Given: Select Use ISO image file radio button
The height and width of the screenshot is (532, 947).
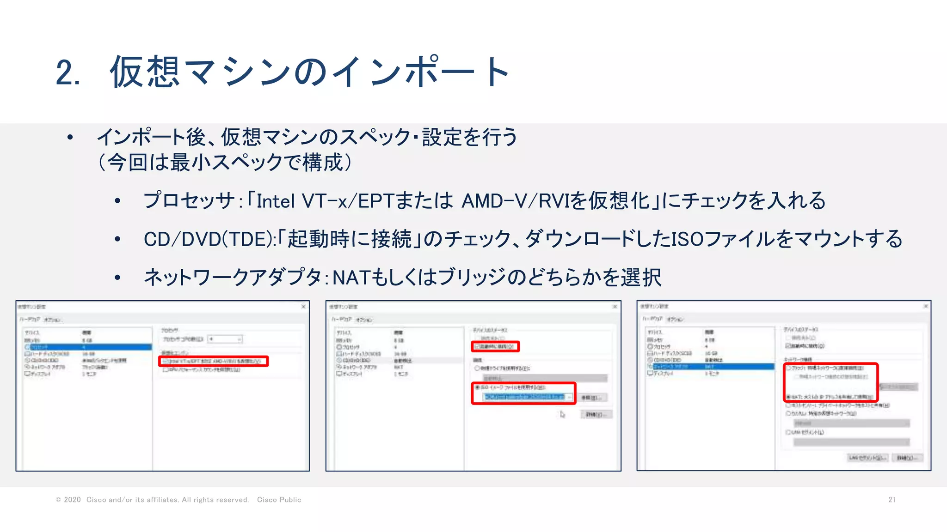Looking at the screenshot, I should (x=478, y=387).
